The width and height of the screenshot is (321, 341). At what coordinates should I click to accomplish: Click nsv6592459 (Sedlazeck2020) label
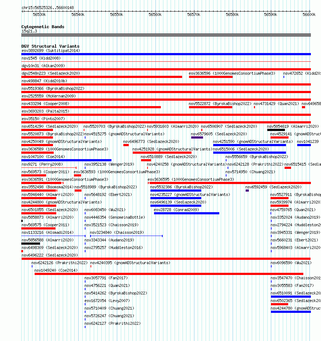pos(273,187)
